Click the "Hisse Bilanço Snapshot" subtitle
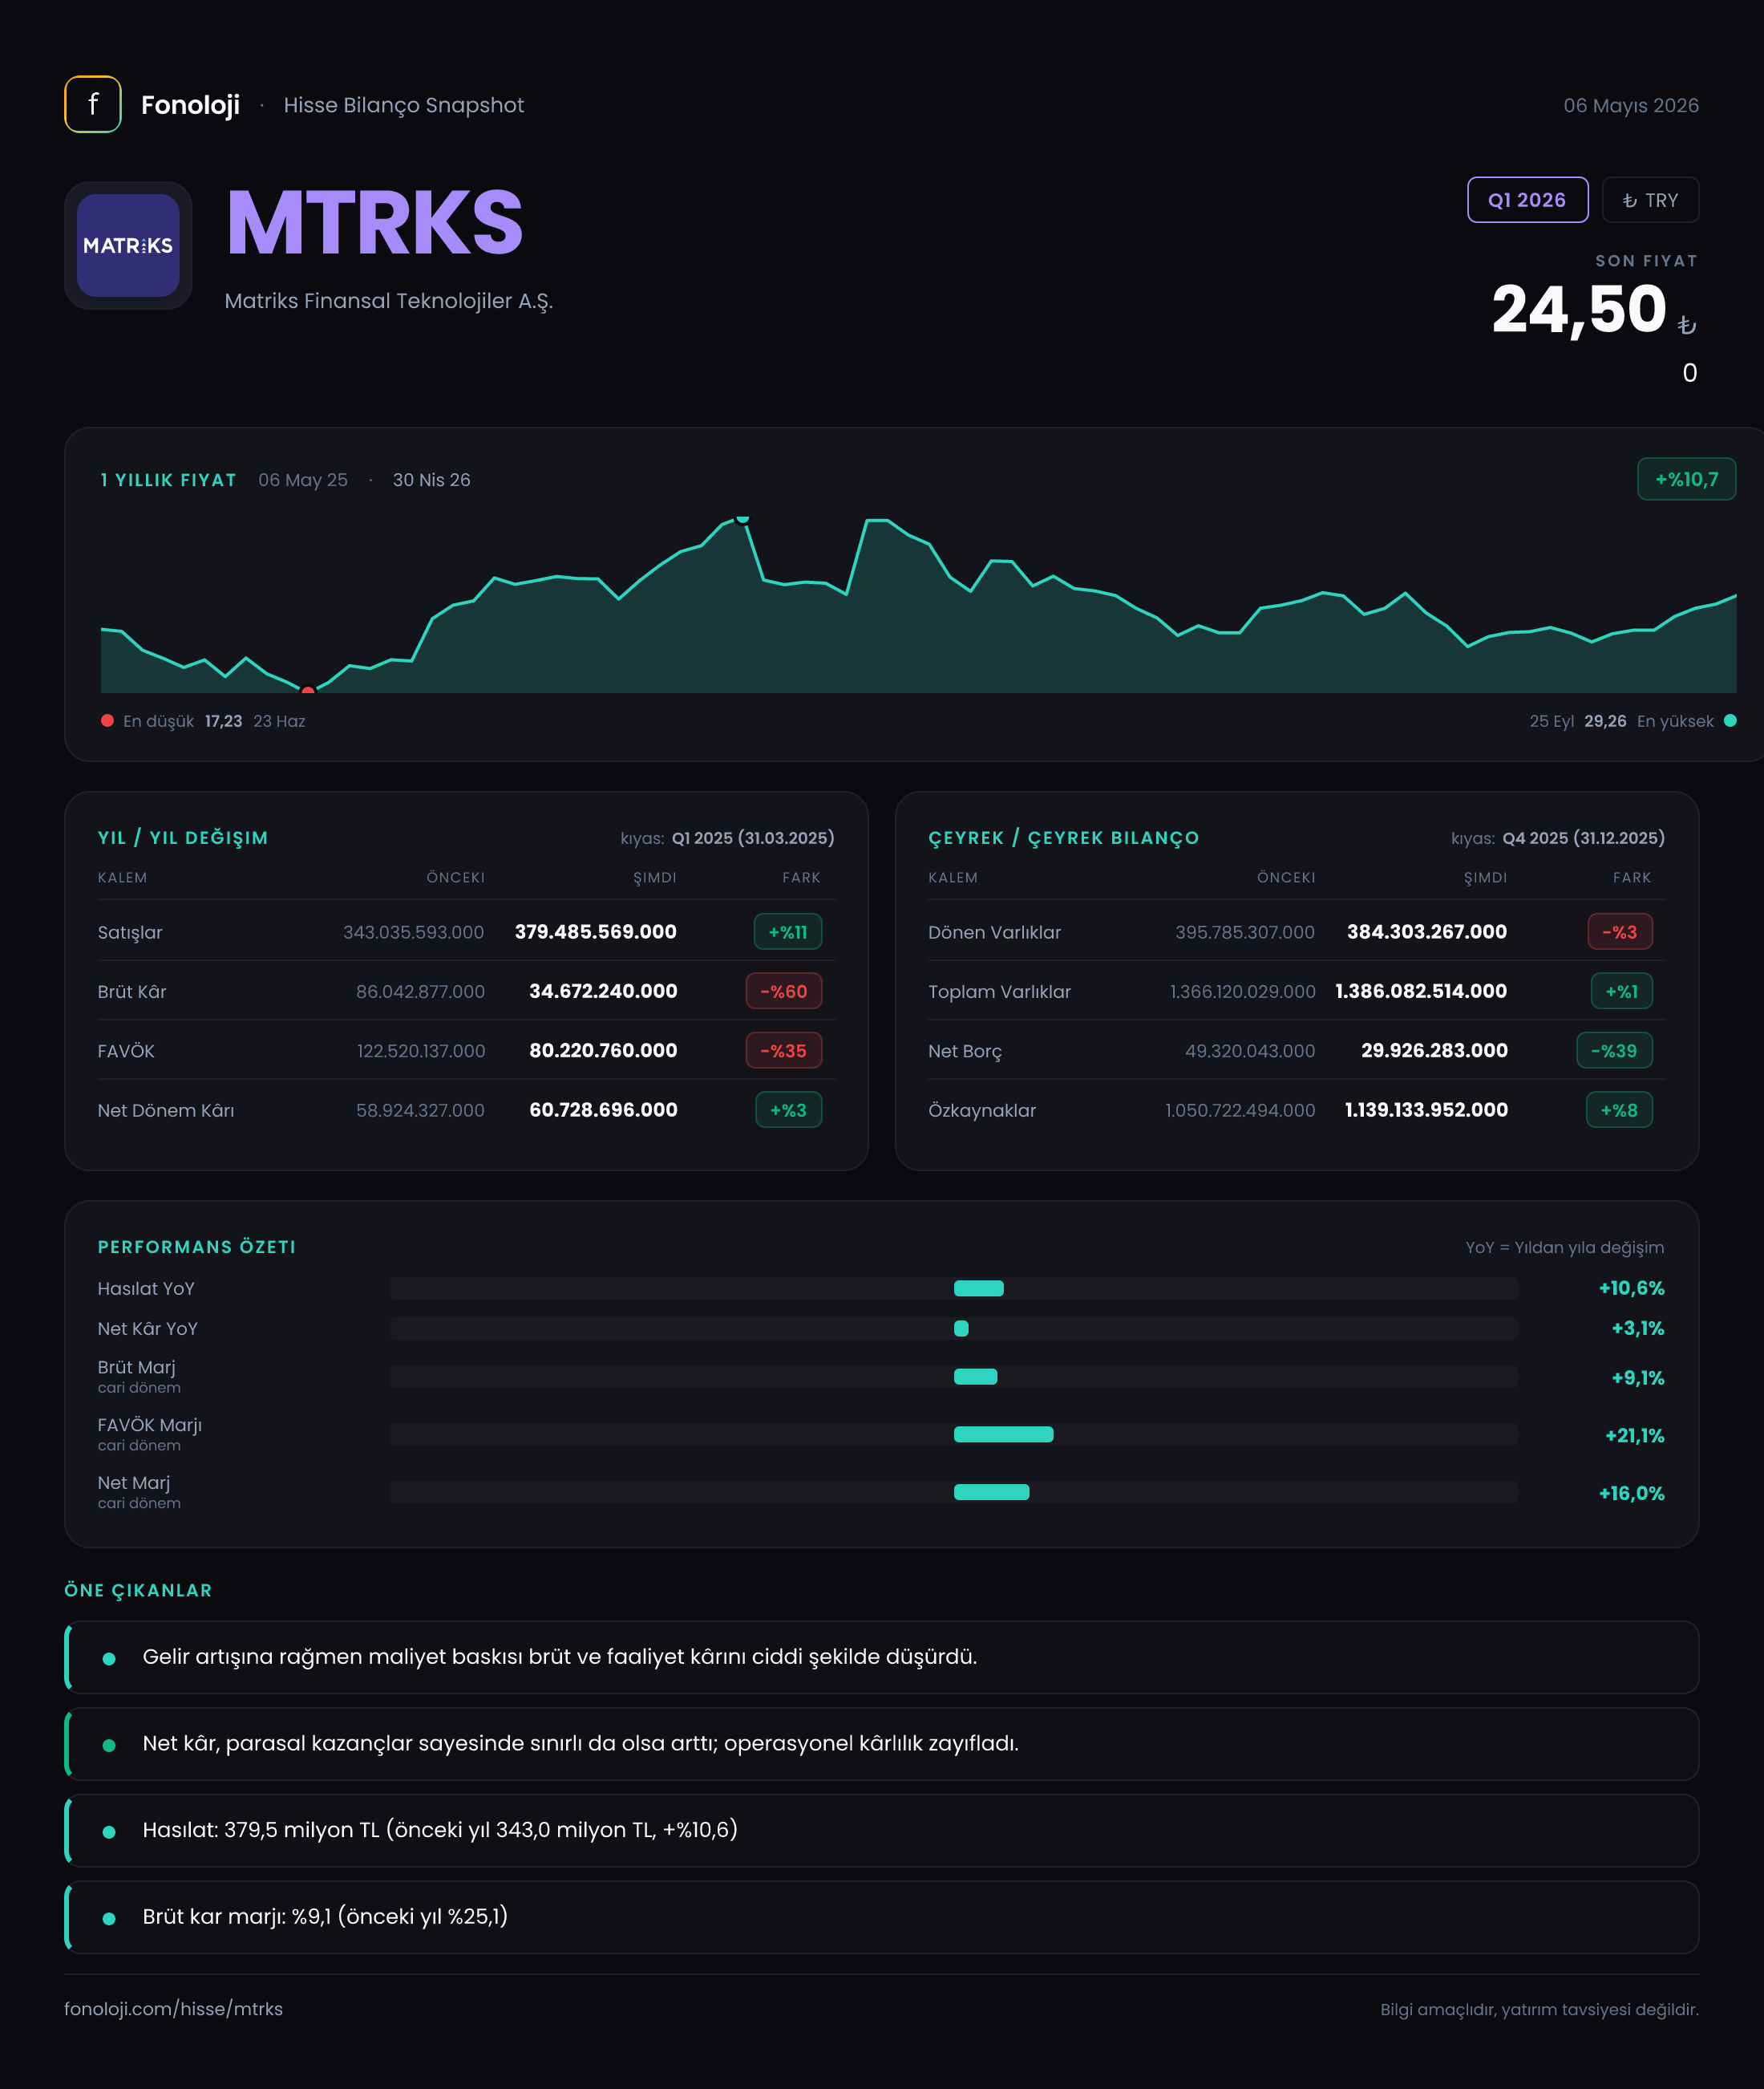Image resolution: width=1764 pixels, height=2089 pixels. coord(403,105)
